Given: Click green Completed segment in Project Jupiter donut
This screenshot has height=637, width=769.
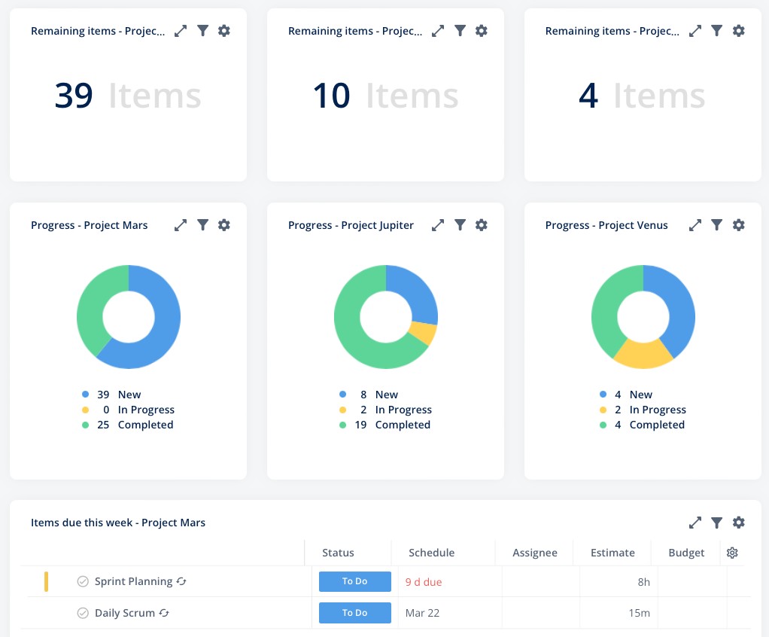Looking at the screenshot, I should click(x=352, y=334).
